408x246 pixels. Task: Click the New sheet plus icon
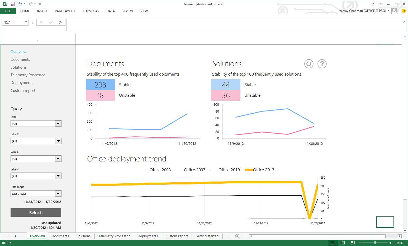click(x=237, y=236)
